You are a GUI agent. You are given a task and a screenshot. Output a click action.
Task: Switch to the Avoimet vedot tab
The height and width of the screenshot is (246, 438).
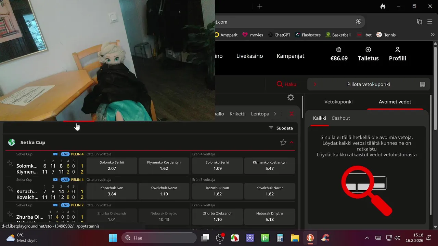point(395,102)
